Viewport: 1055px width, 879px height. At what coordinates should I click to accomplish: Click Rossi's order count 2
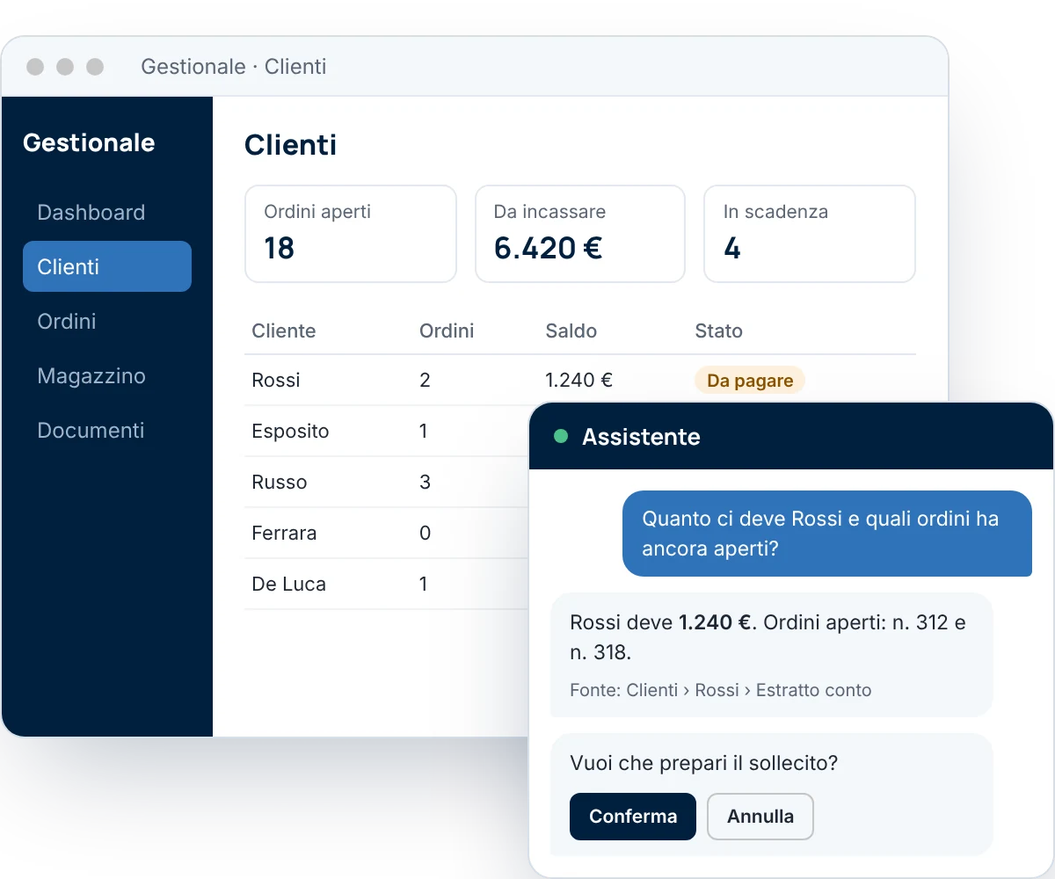pos(426,381)
